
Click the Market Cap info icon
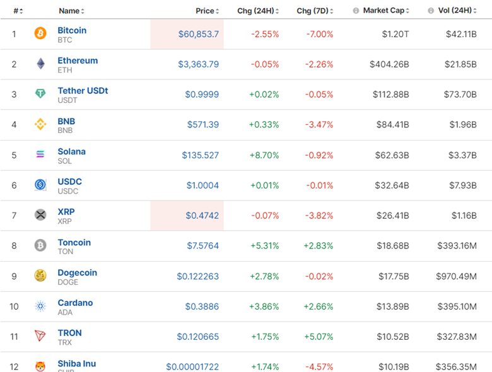(x=356, y=11)
